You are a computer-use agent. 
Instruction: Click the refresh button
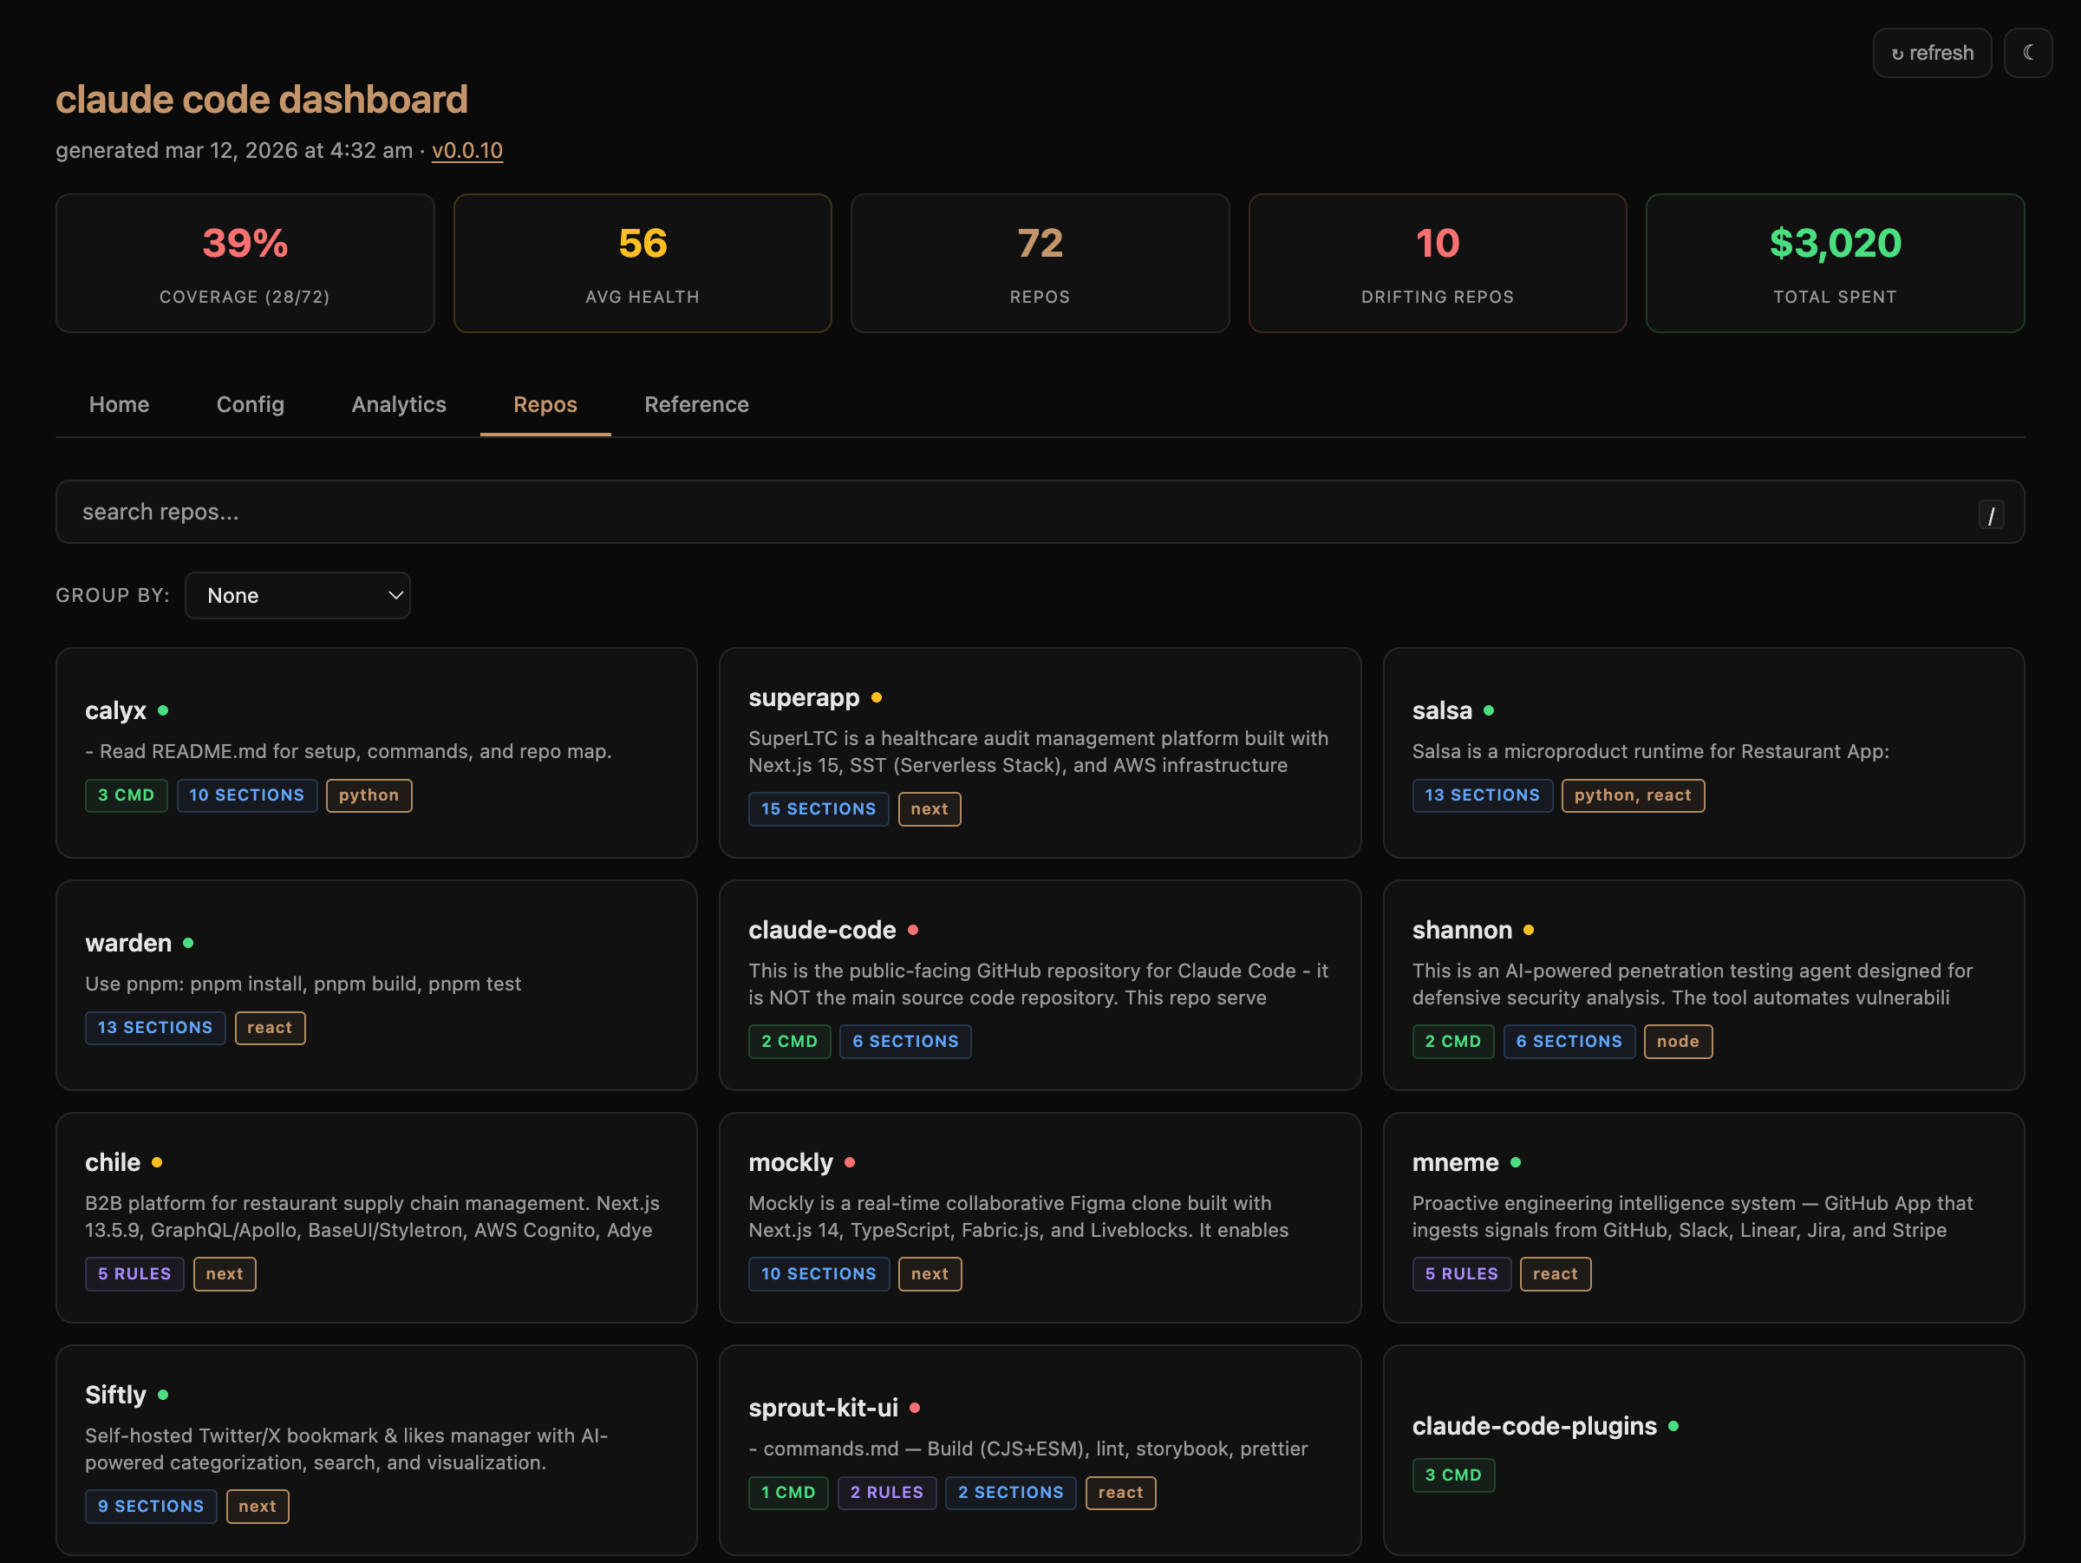tap(1931, 53)
